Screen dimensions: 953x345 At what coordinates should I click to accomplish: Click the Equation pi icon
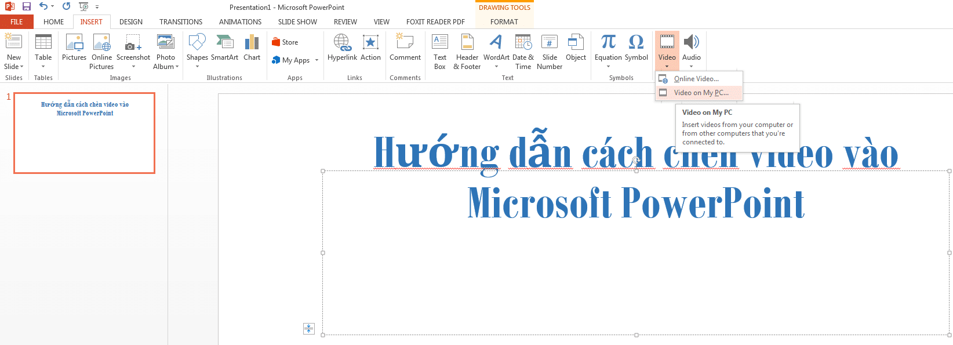pos(608,42)
